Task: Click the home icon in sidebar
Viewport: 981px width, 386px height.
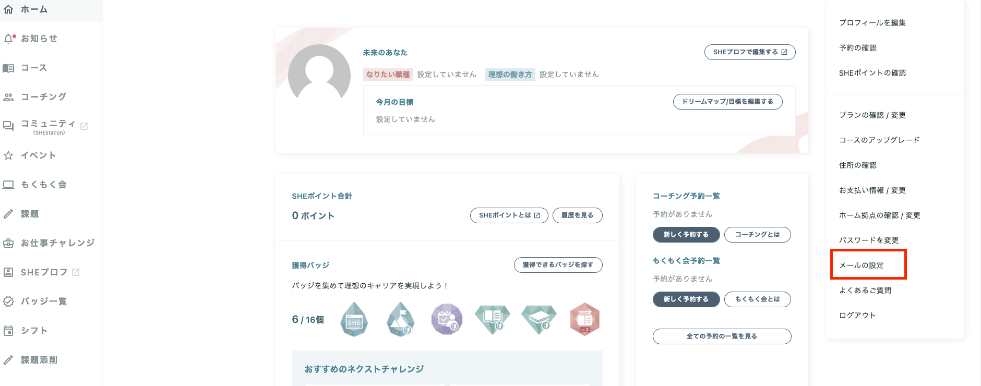Action: pyautogui.click(x=8, y=9)
